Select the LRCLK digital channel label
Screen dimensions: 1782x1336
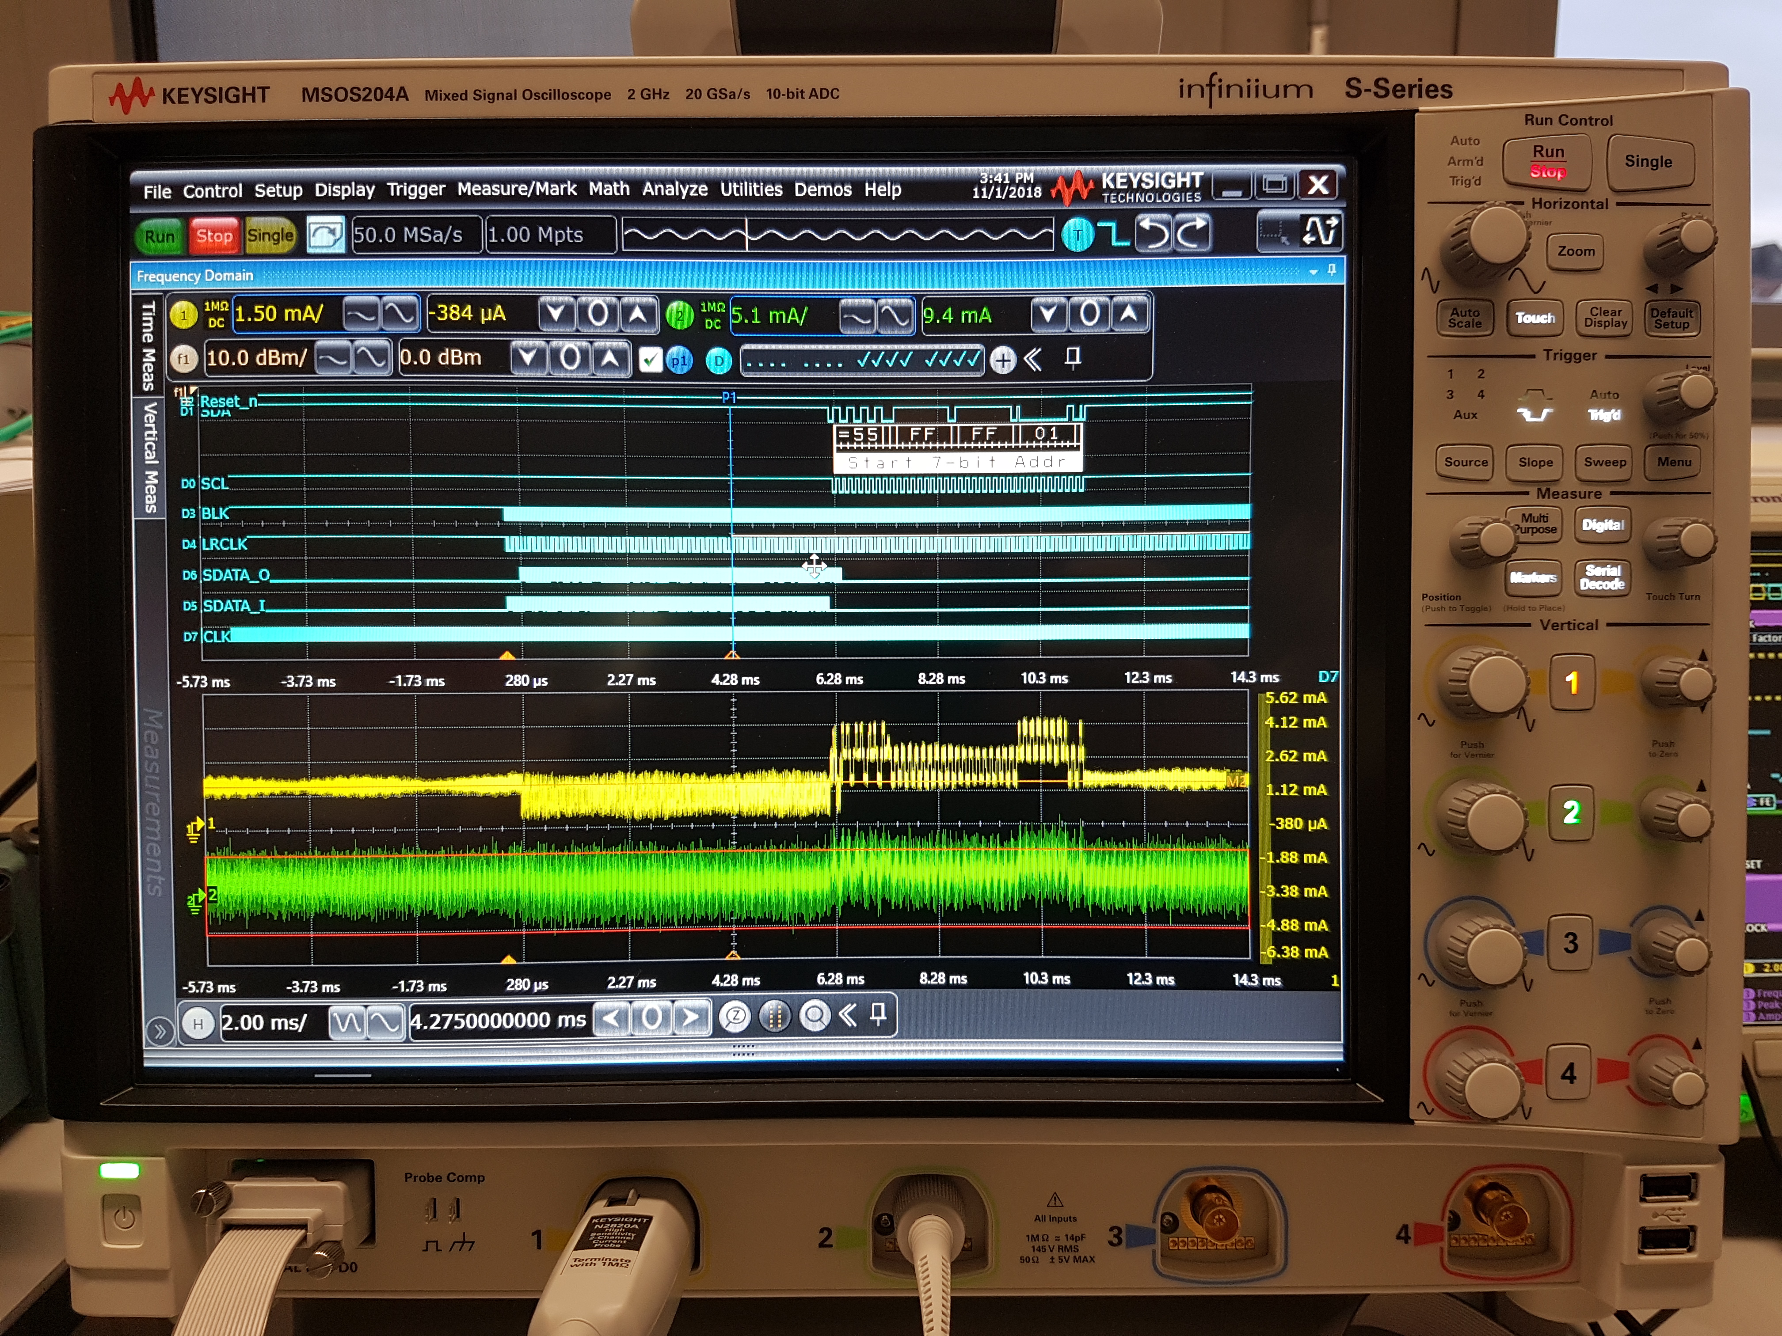coord(224,544)
